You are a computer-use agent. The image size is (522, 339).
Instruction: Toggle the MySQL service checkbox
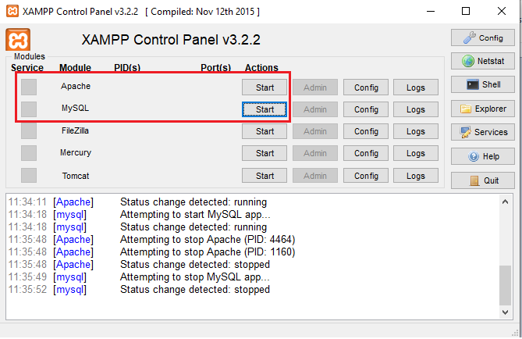(x=29, y=109)
